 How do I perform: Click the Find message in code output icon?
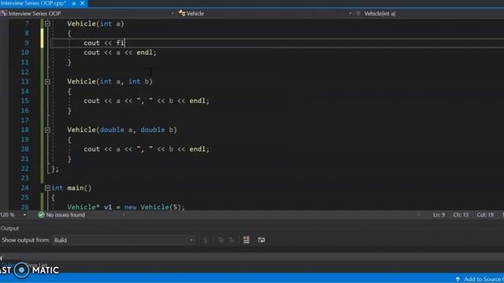[206, 240]
